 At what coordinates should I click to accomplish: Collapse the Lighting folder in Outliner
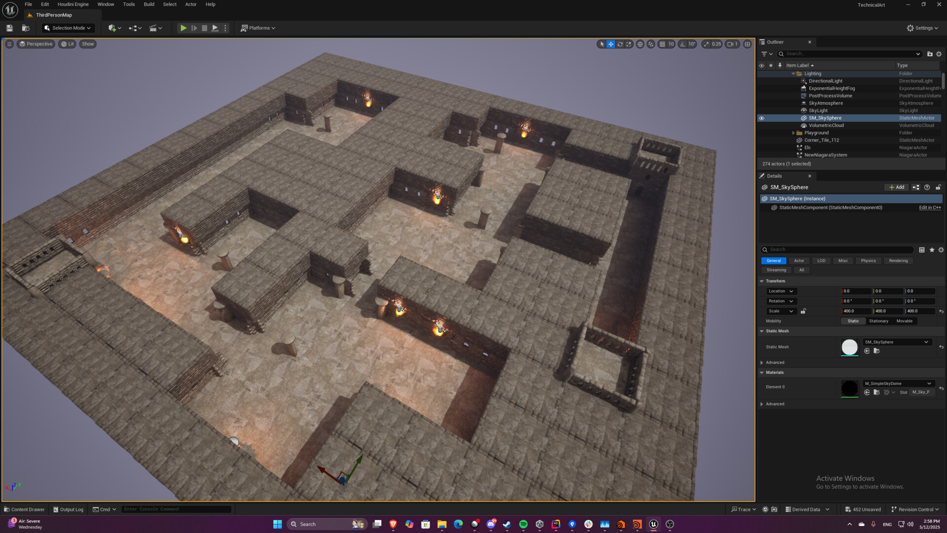tap(793, 74)
